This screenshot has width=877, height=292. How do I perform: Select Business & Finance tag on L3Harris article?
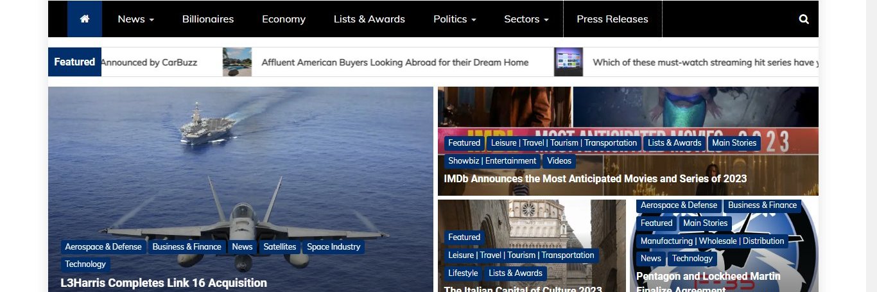[187, 246]
